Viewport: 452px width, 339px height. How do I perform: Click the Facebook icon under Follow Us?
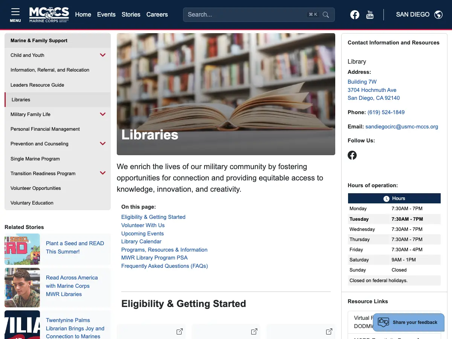click(x=352, y=155)
